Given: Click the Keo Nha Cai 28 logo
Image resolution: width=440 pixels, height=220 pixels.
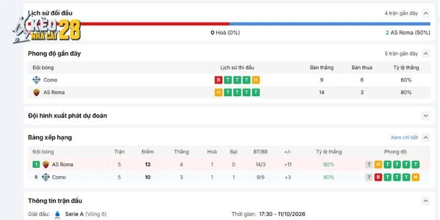Looking at the screenshot, I should pyautogui.click(x=46, y=30).
